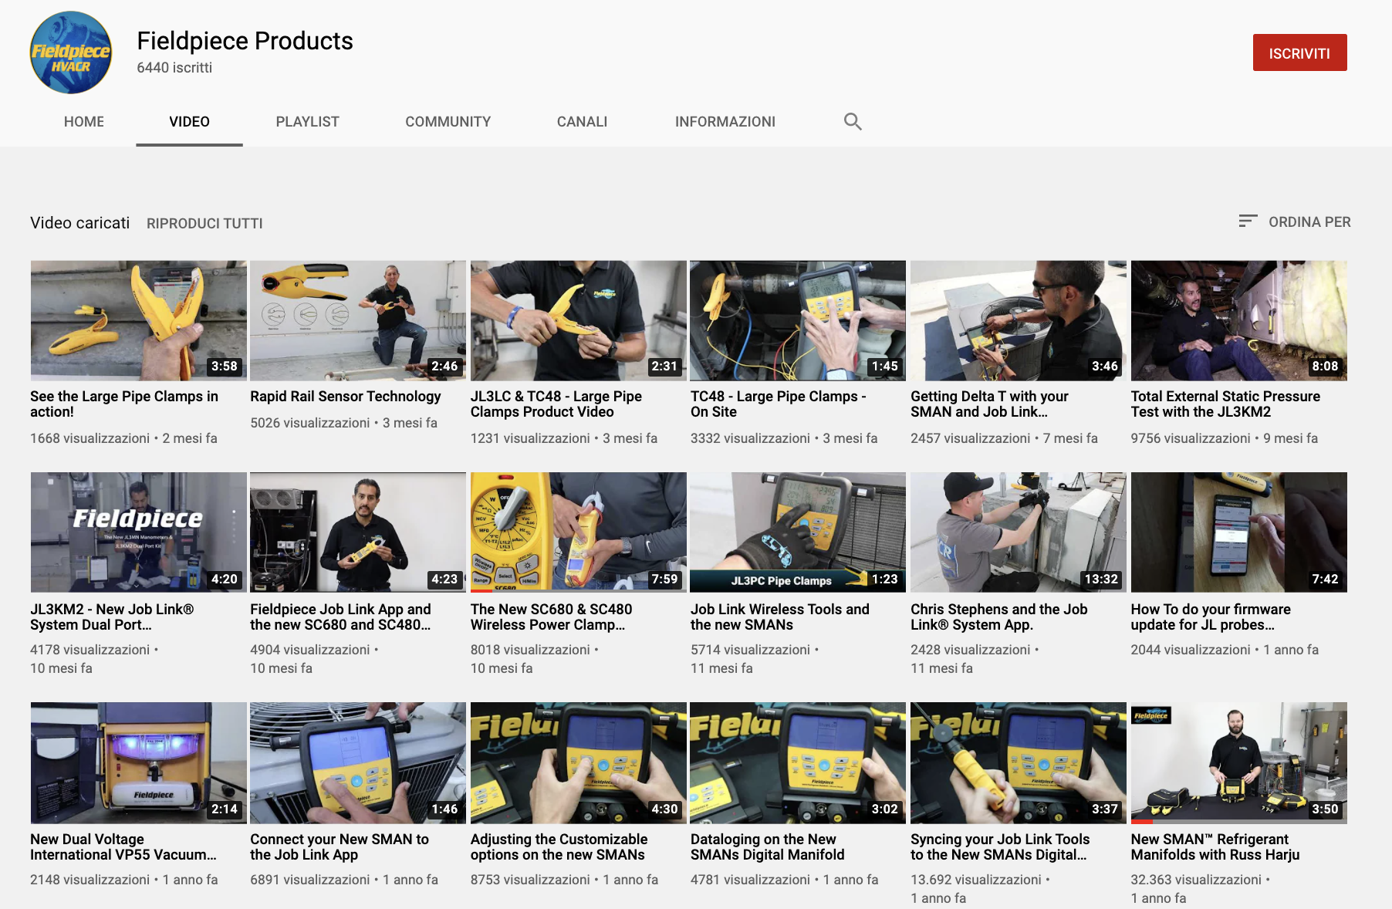Switch to the COMMUNITY tab
Screen dimensions: 1392x909
(x=448, y=121)
